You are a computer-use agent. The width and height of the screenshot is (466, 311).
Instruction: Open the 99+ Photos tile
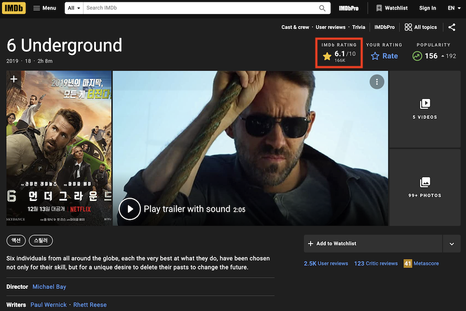point(425,188)
